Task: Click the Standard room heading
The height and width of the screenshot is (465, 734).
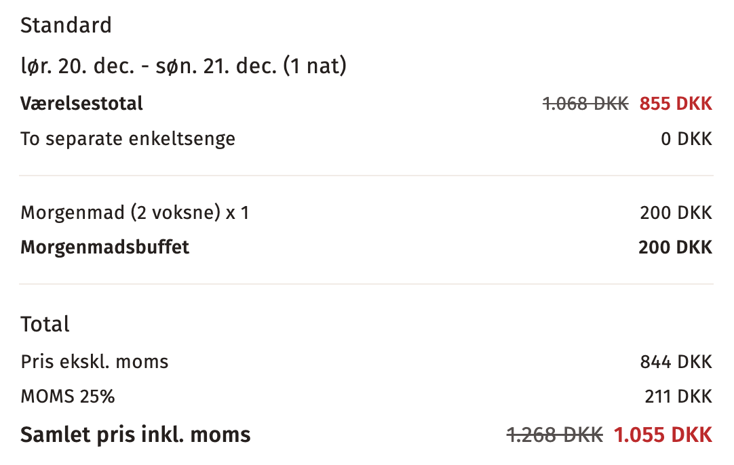Action: point(66,26)
